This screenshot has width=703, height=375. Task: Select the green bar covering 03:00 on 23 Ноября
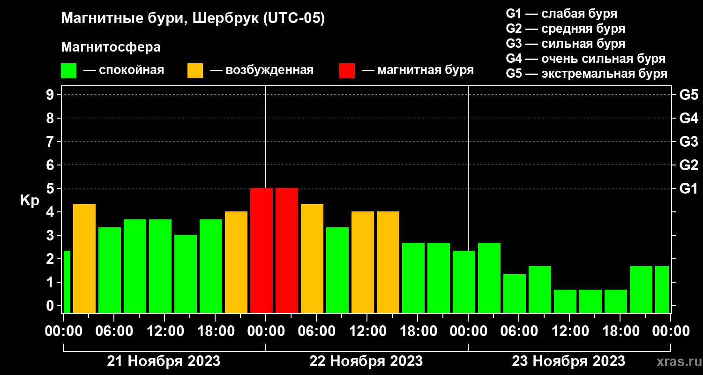click(x=489, y=278)
